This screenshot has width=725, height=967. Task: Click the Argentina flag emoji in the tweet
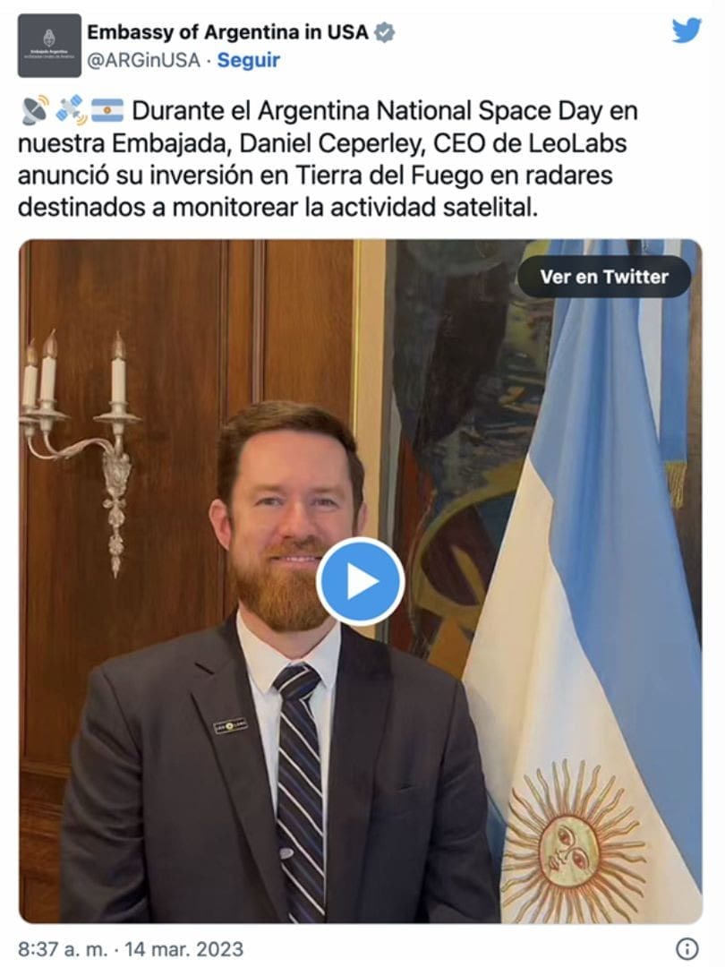point(108,111)
